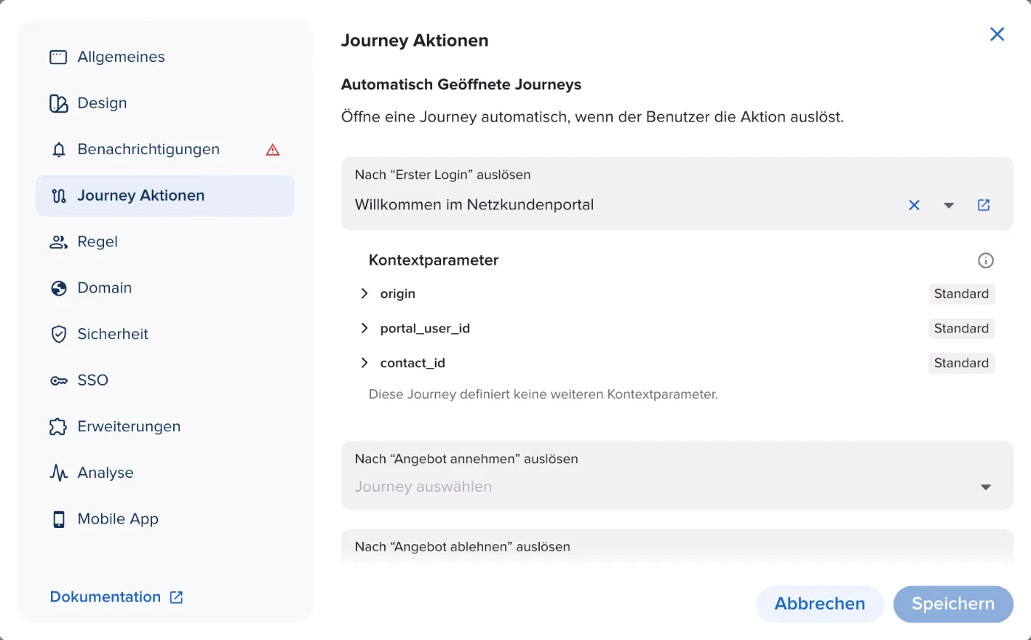The image size is (1031, 640).
Task: Close the Journey Aktionen dialog
Action: [x=997, y=34]
